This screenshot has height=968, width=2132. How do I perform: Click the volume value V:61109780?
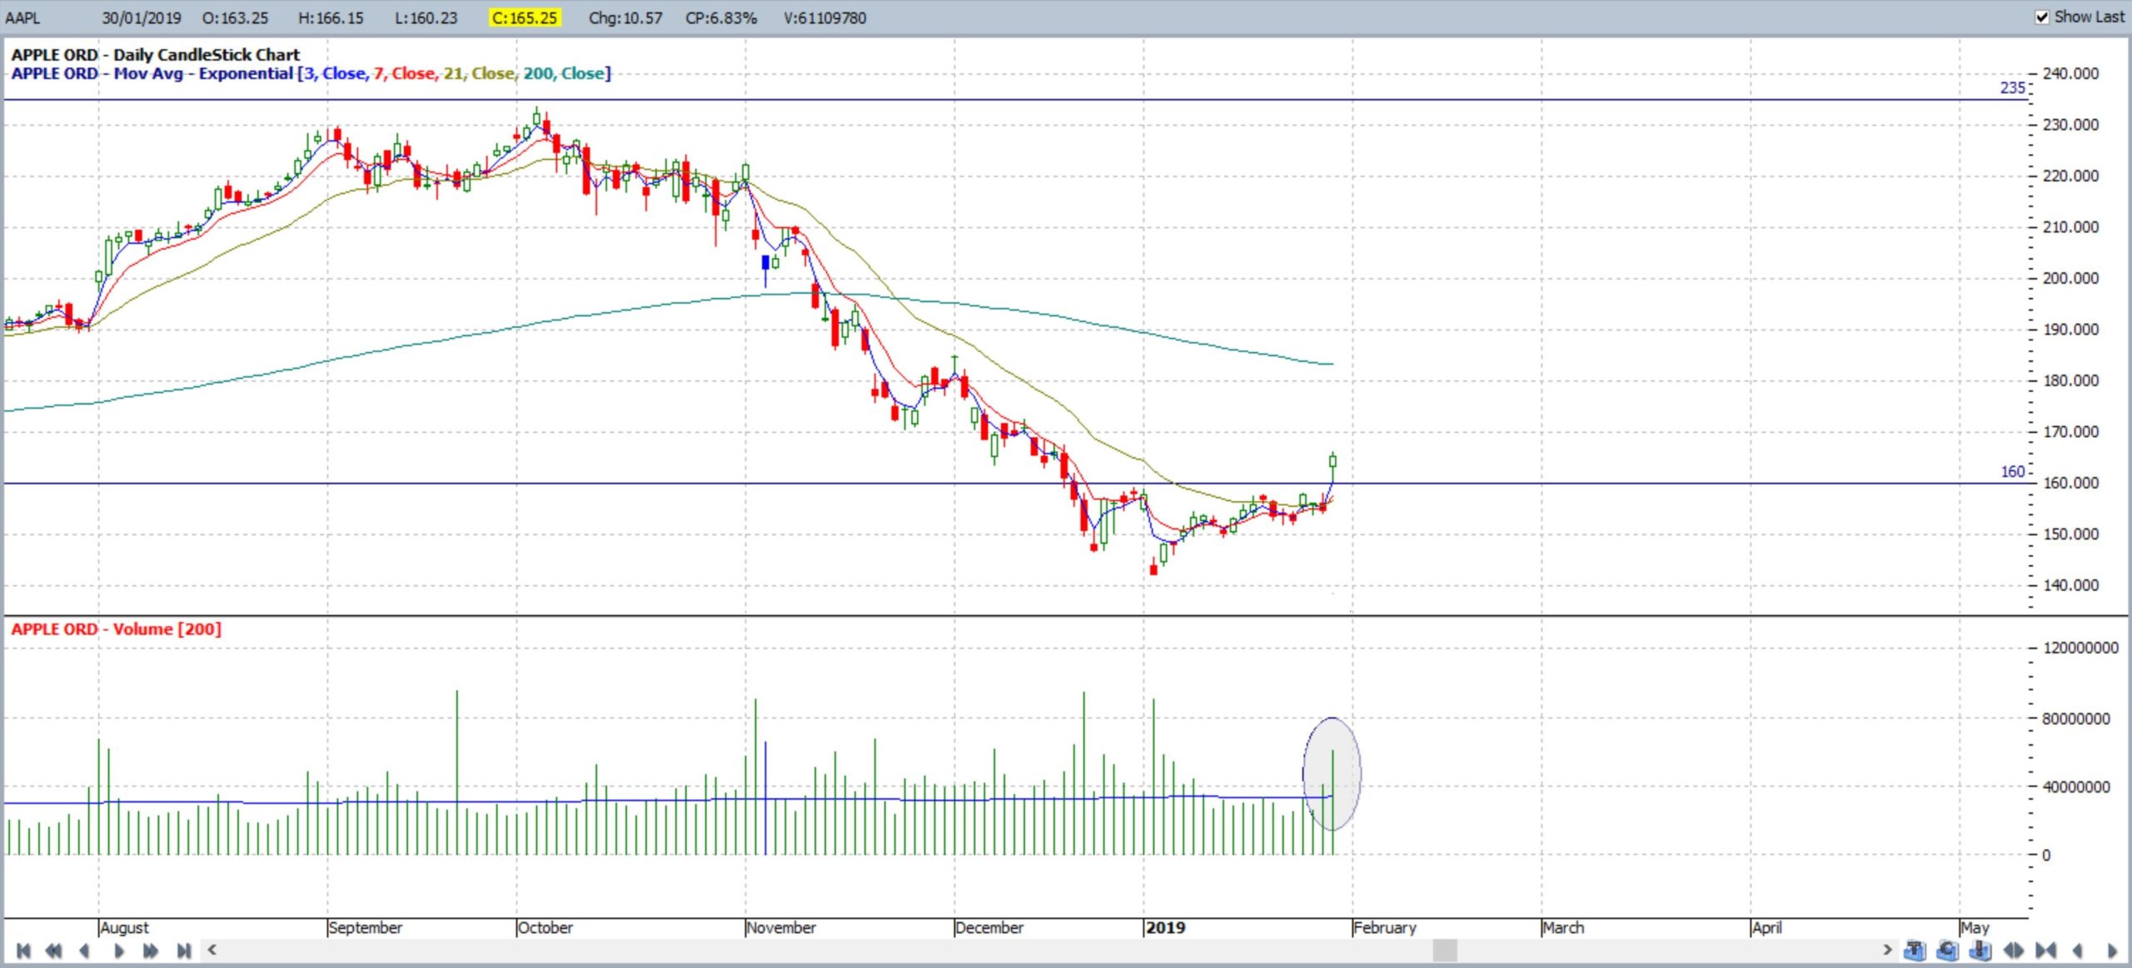pyautogui.click(x=825, y=17)
